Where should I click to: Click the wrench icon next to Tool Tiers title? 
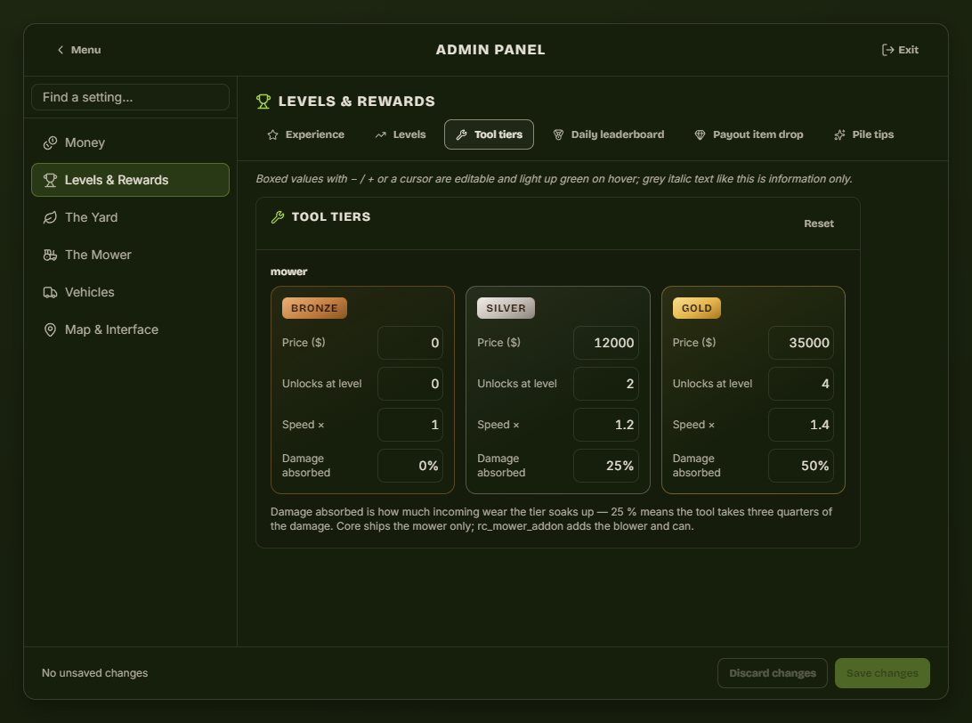click(278, 217)
